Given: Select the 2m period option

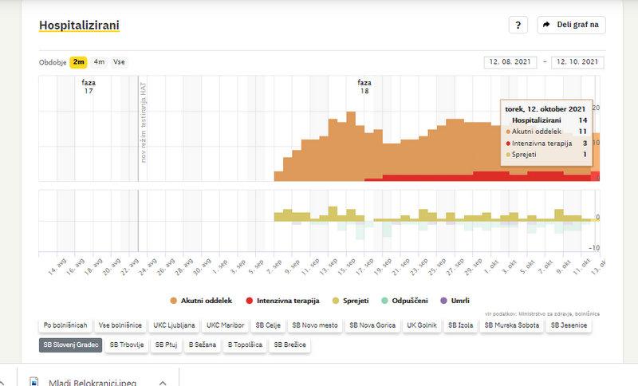Looking at the screenshot, I should point(79,62).
